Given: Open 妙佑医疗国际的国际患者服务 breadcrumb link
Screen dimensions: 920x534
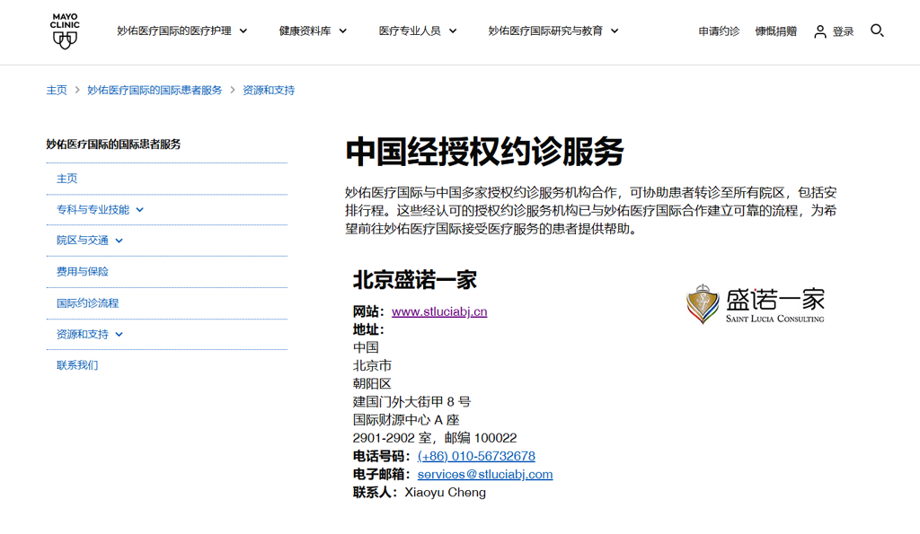Looking at the screenshot, I should tap(155, 91).
